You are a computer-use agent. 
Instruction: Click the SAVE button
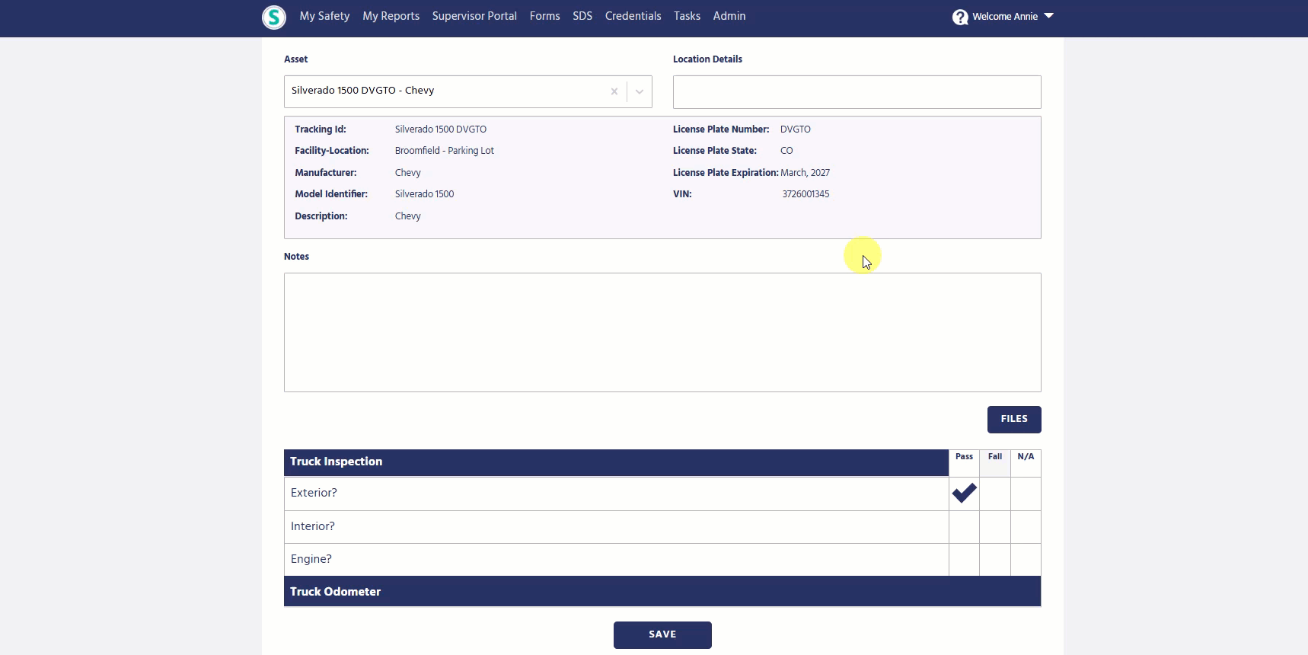click(662, 635)
